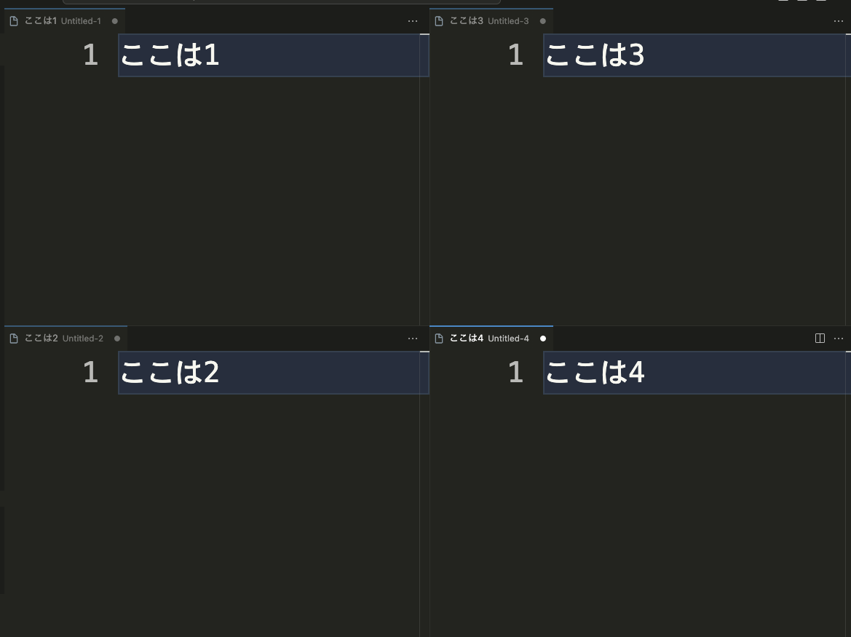Image resolution: width=851 pixels, height=637 pixels.
Task: Close the unsaved Untitled-1 tab via its dot
Action: (x=114, y=21)
